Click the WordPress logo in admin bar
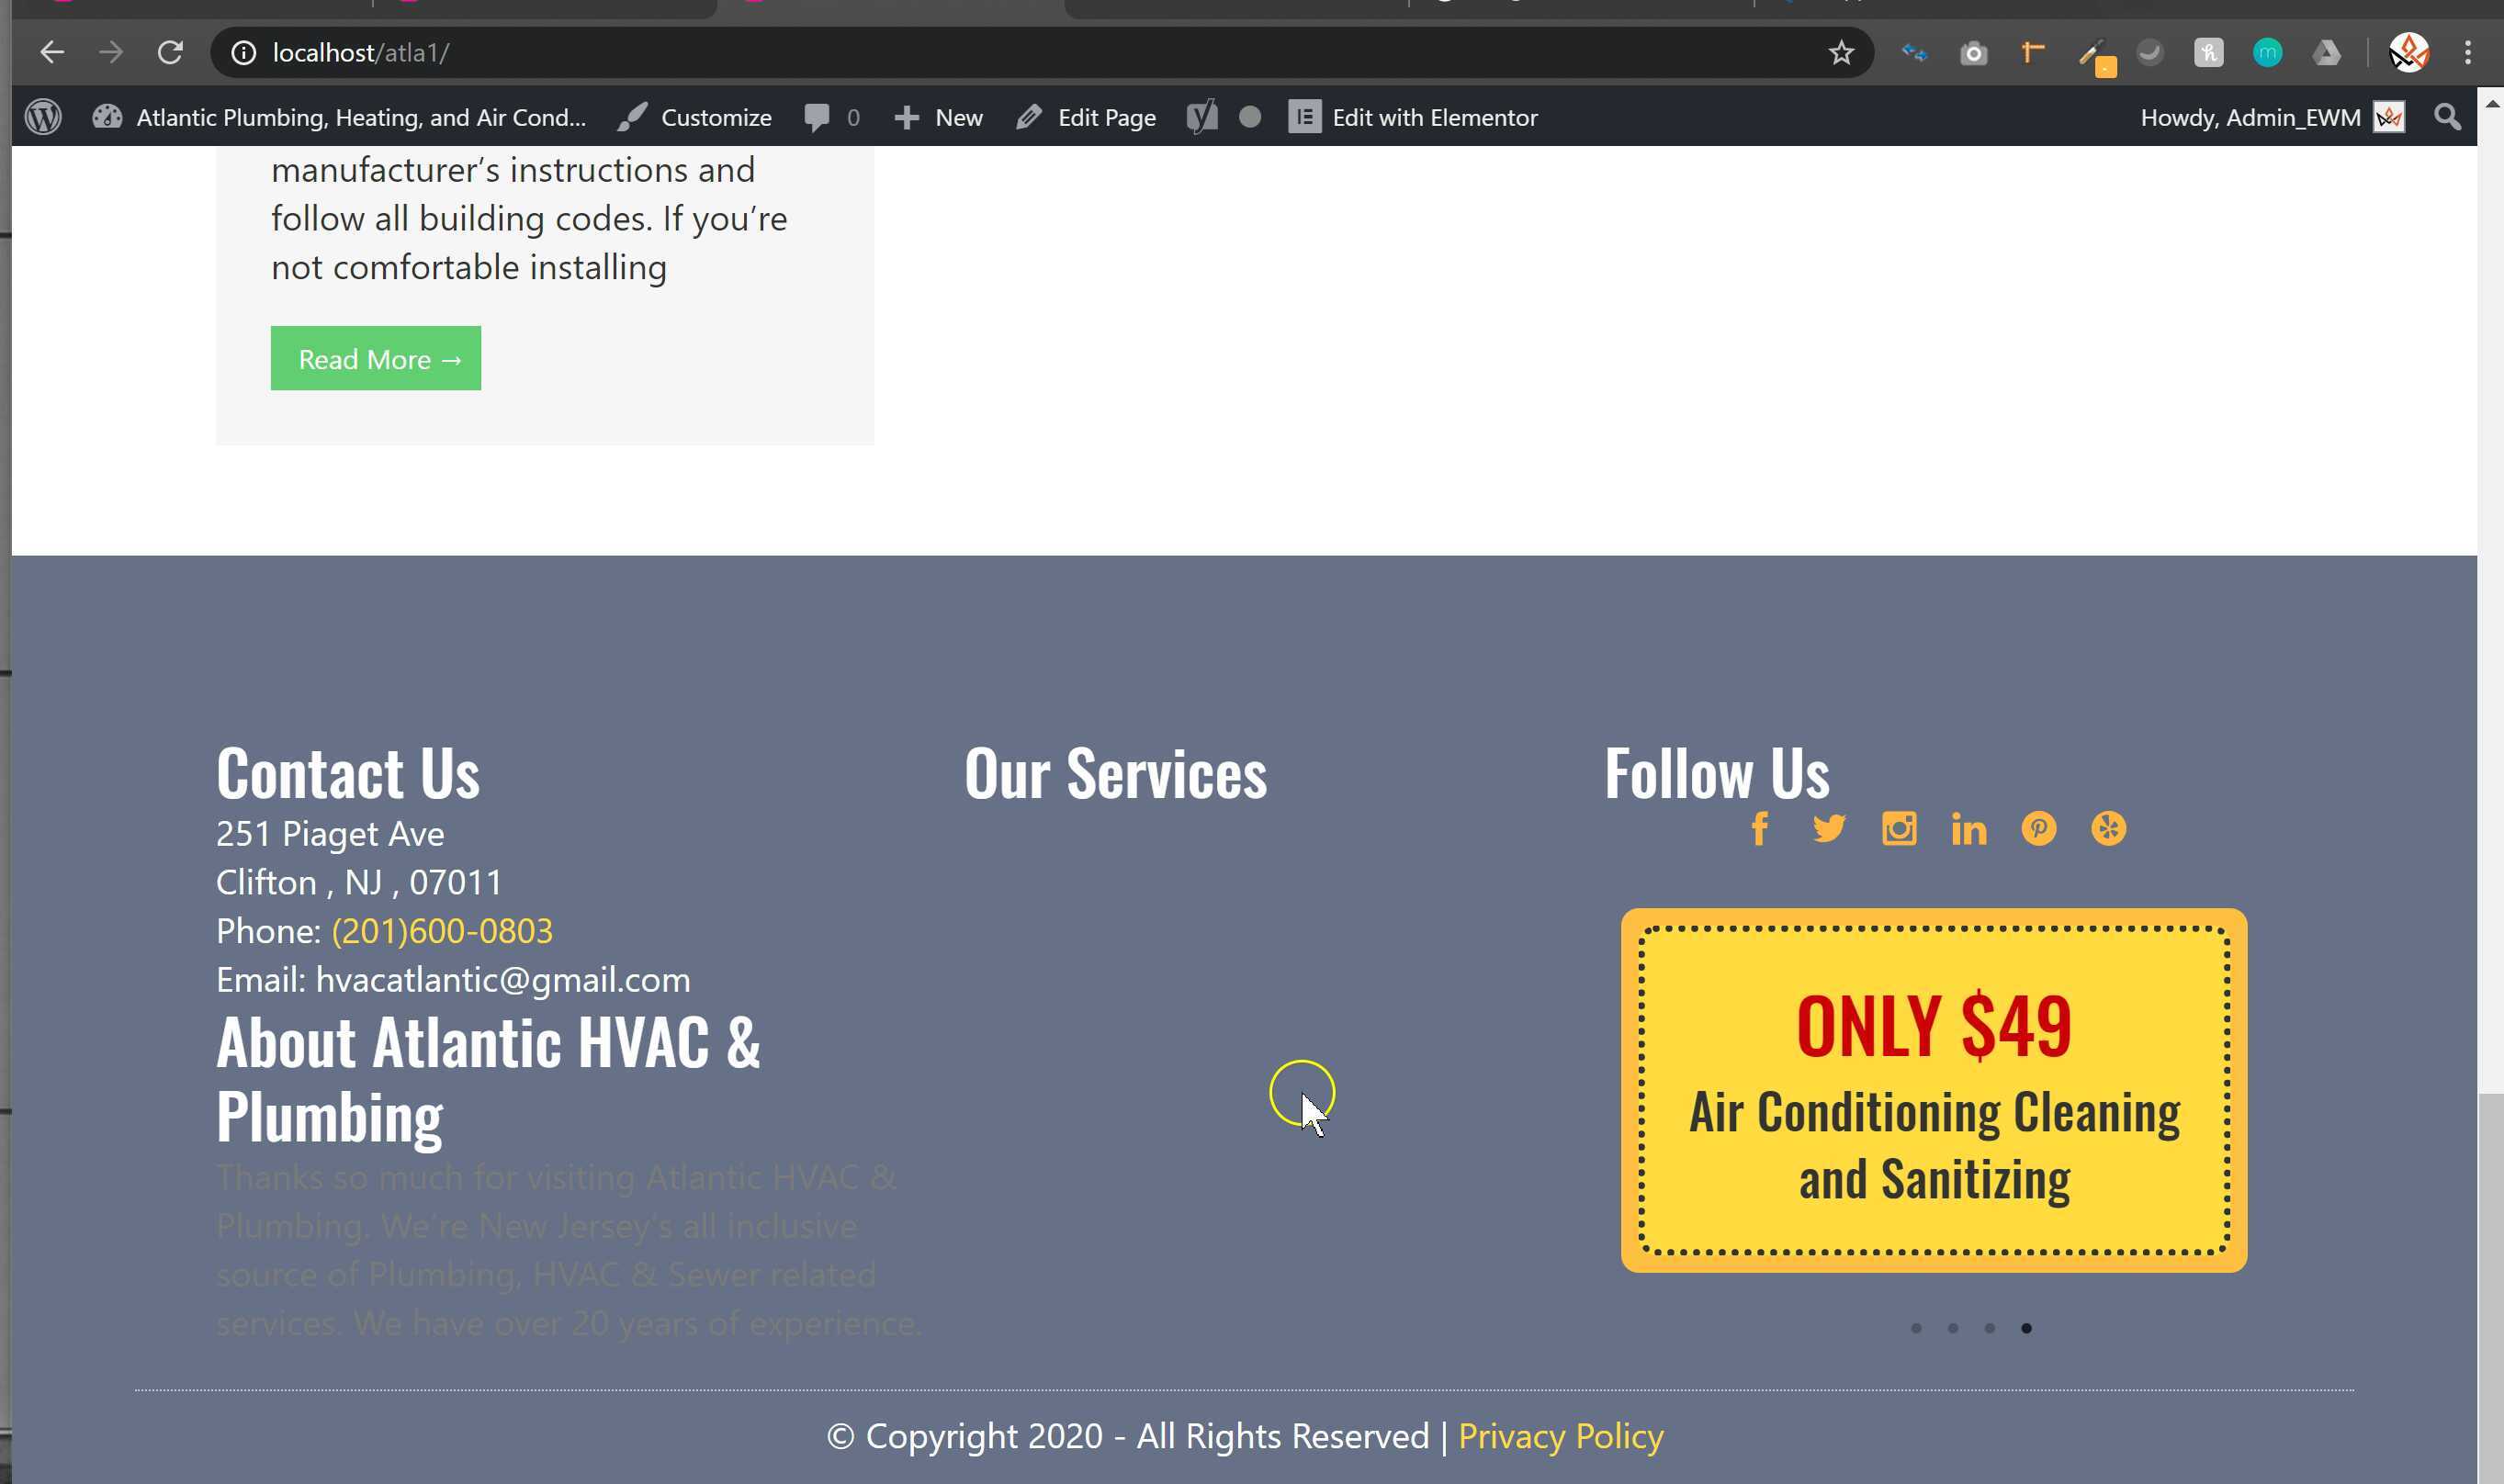 pos(43,117)
